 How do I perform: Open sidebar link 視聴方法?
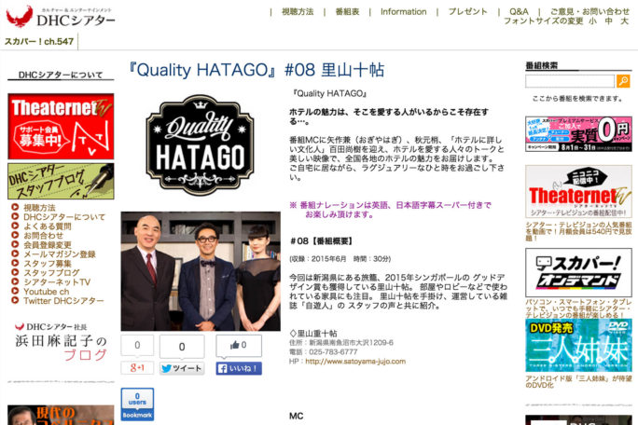point(39,208)
